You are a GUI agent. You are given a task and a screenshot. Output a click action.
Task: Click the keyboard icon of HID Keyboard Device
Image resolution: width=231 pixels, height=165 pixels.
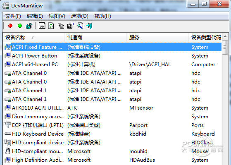coord(8,134)
